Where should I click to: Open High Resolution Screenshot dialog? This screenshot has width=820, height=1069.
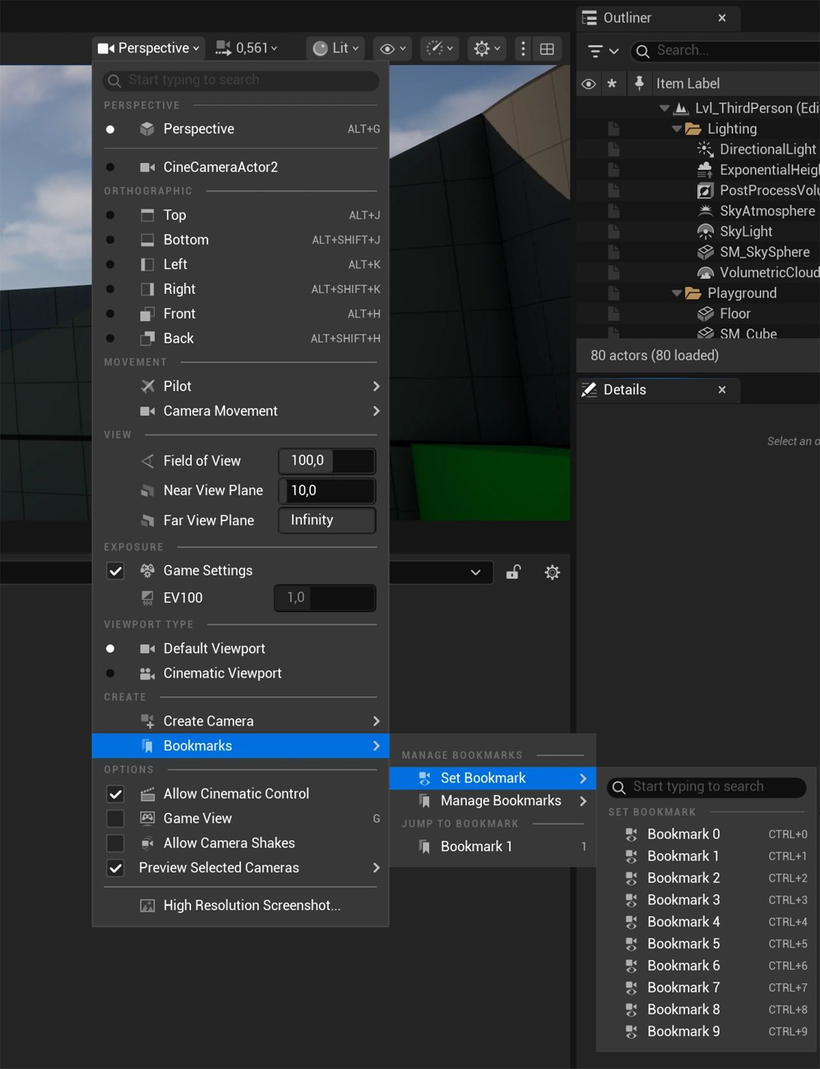pyautogui.click(x=241, y=906)
